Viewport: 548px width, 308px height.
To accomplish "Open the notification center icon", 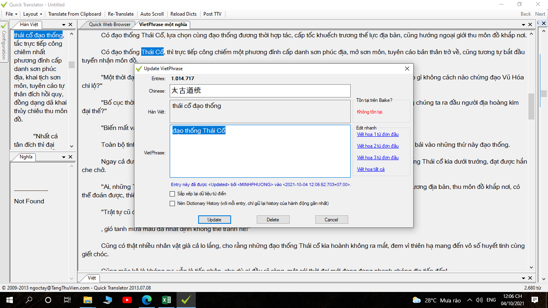I will coord(534,300).
